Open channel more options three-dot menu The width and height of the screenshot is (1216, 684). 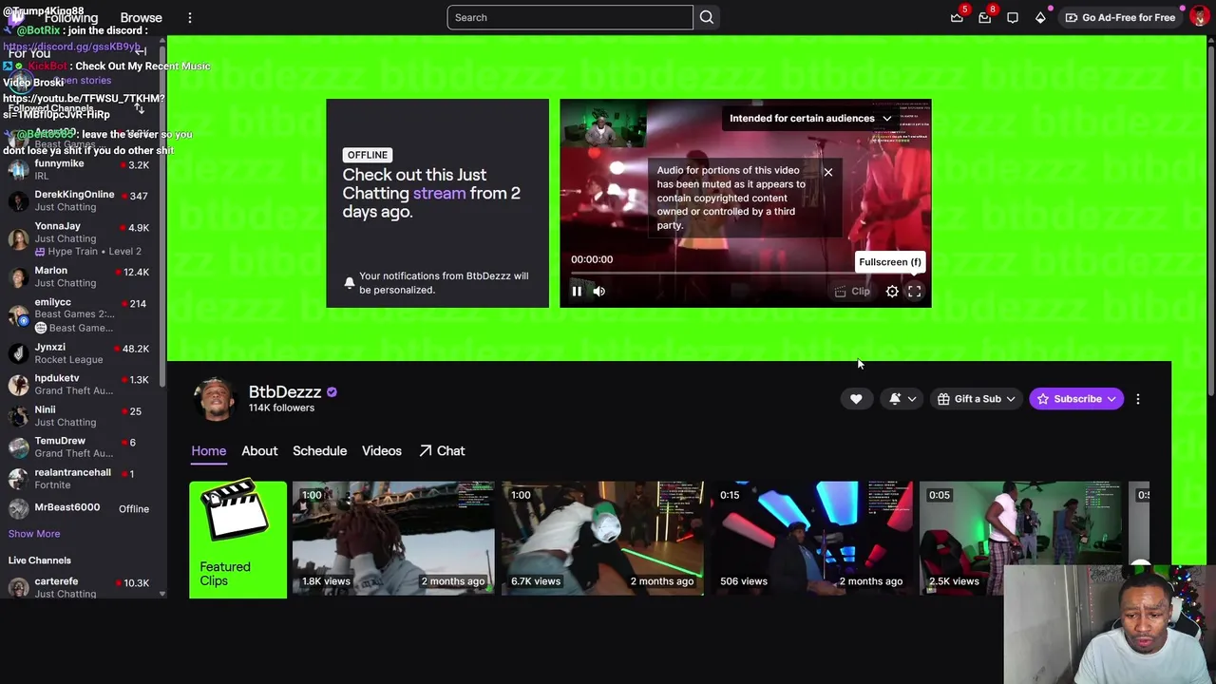(1138, 399)
